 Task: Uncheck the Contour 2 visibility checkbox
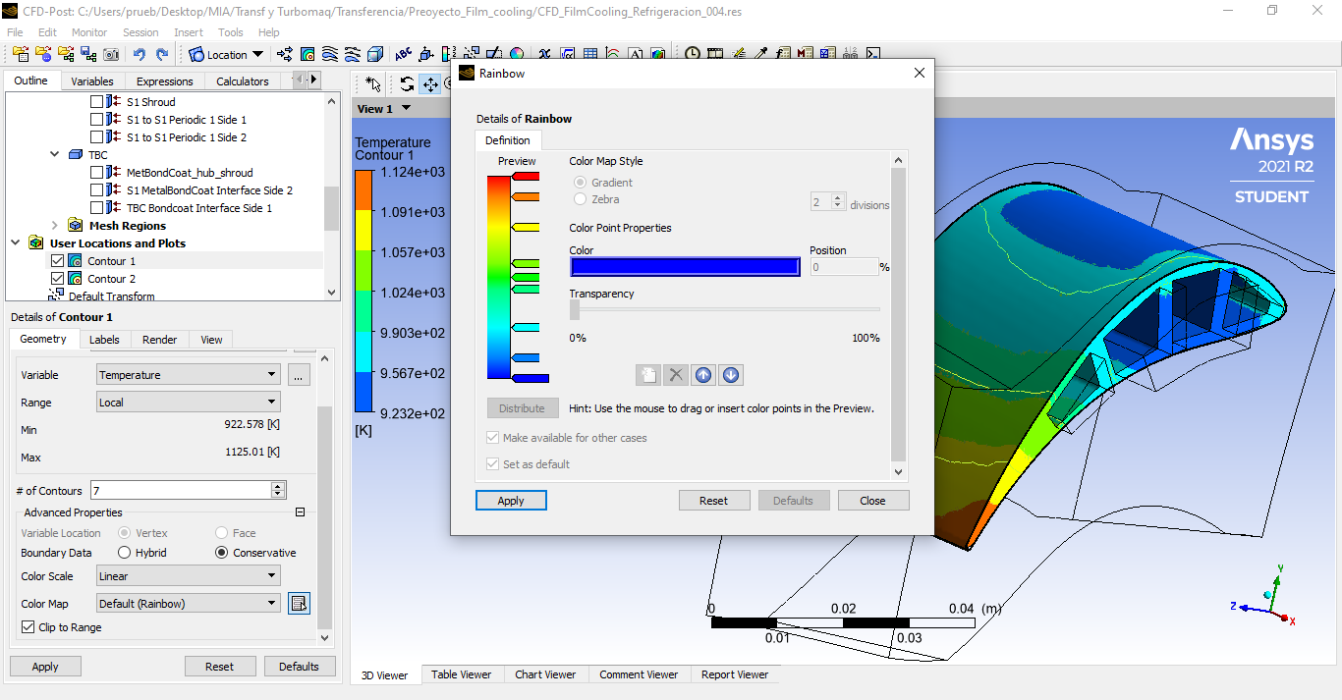point(57,279)
